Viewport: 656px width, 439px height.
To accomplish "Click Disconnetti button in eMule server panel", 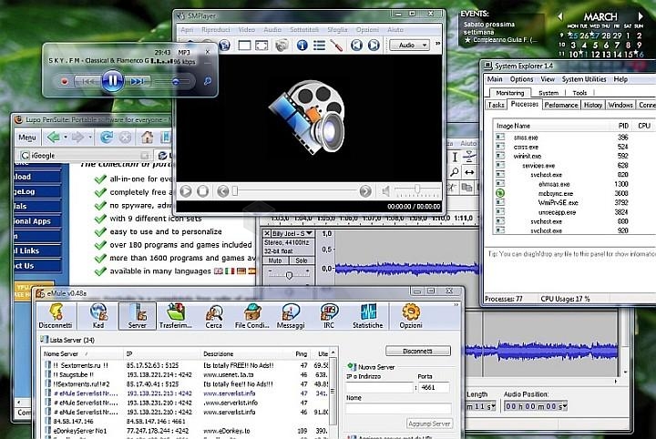I will tap(418, 351).
